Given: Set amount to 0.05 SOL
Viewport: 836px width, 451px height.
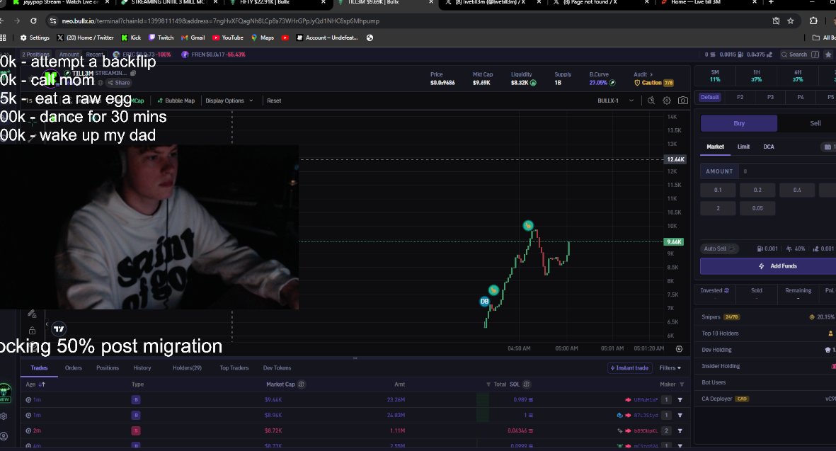Looking at the screenshot, I should [757, 208].
